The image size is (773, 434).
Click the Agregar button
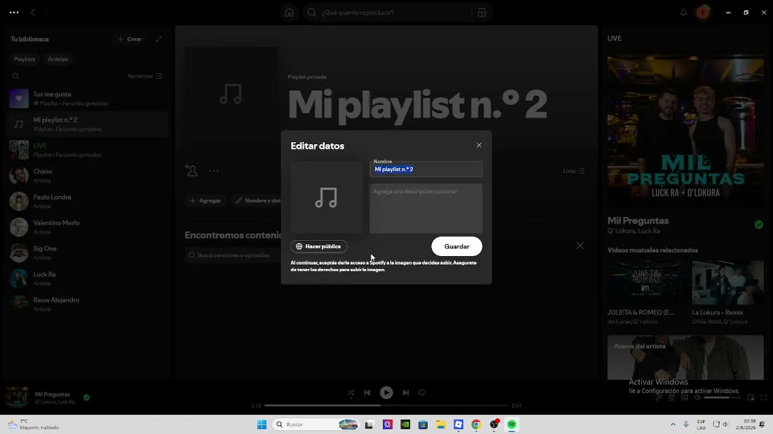[x=205, y=201]
